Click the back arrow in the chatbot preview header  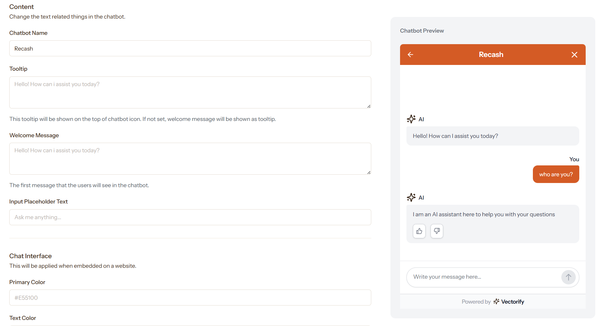click(410, 54)
